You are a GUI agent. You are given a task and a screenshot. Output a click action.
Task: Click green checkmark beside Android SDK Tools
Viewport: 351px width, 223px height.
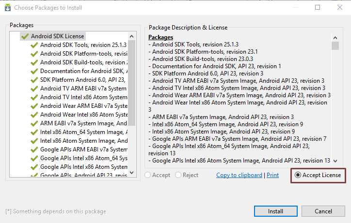coord(34,45)
